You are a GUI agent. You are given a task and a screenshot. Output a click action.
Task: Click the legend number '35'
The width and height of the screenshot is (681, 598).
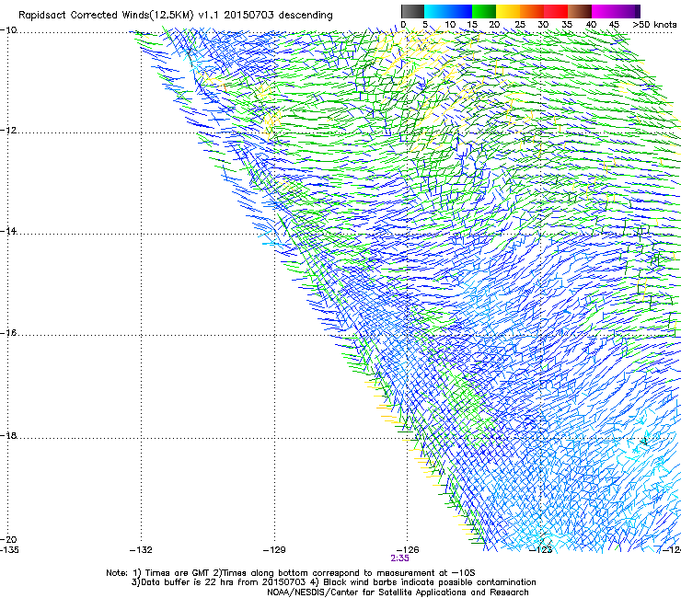pyautogui.click(x=567, y=25)
